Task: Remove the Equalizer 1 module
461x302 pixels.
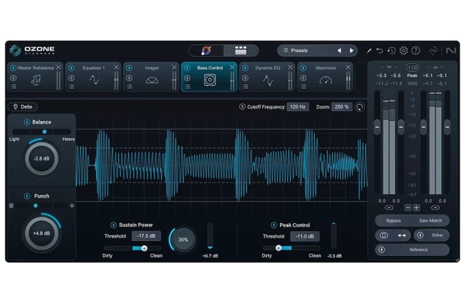Action: click(x=117, y=67)
